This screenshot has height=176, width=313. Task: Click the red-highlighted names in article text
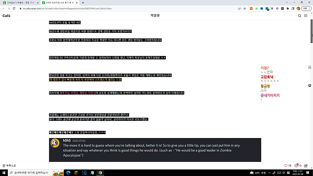[x=77, y=93]
